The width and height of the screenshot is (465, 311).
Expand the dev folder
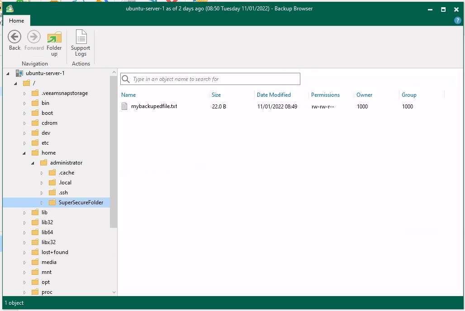pos(24,133)
